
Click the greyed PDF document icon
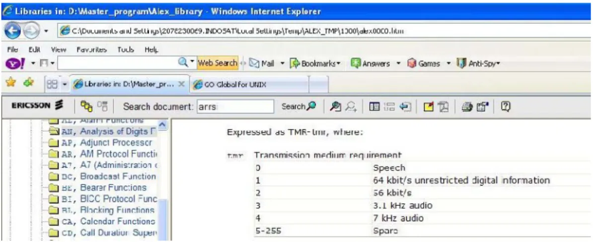[443, 107]
